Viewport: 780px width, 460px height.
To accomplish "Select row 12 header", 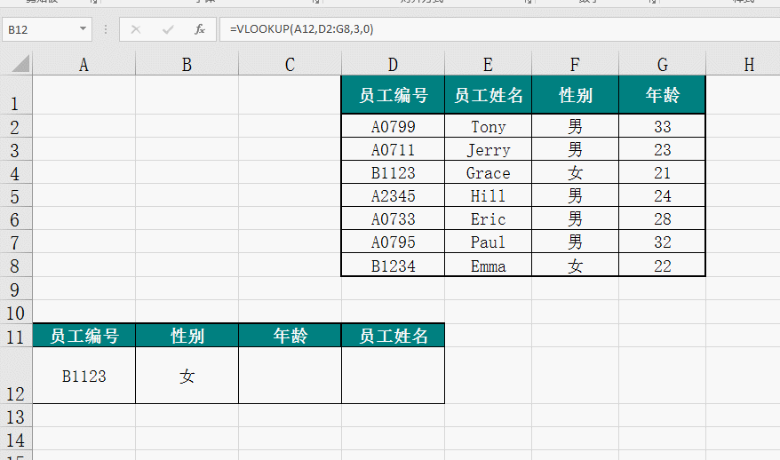I will click(x=15, y=376).
